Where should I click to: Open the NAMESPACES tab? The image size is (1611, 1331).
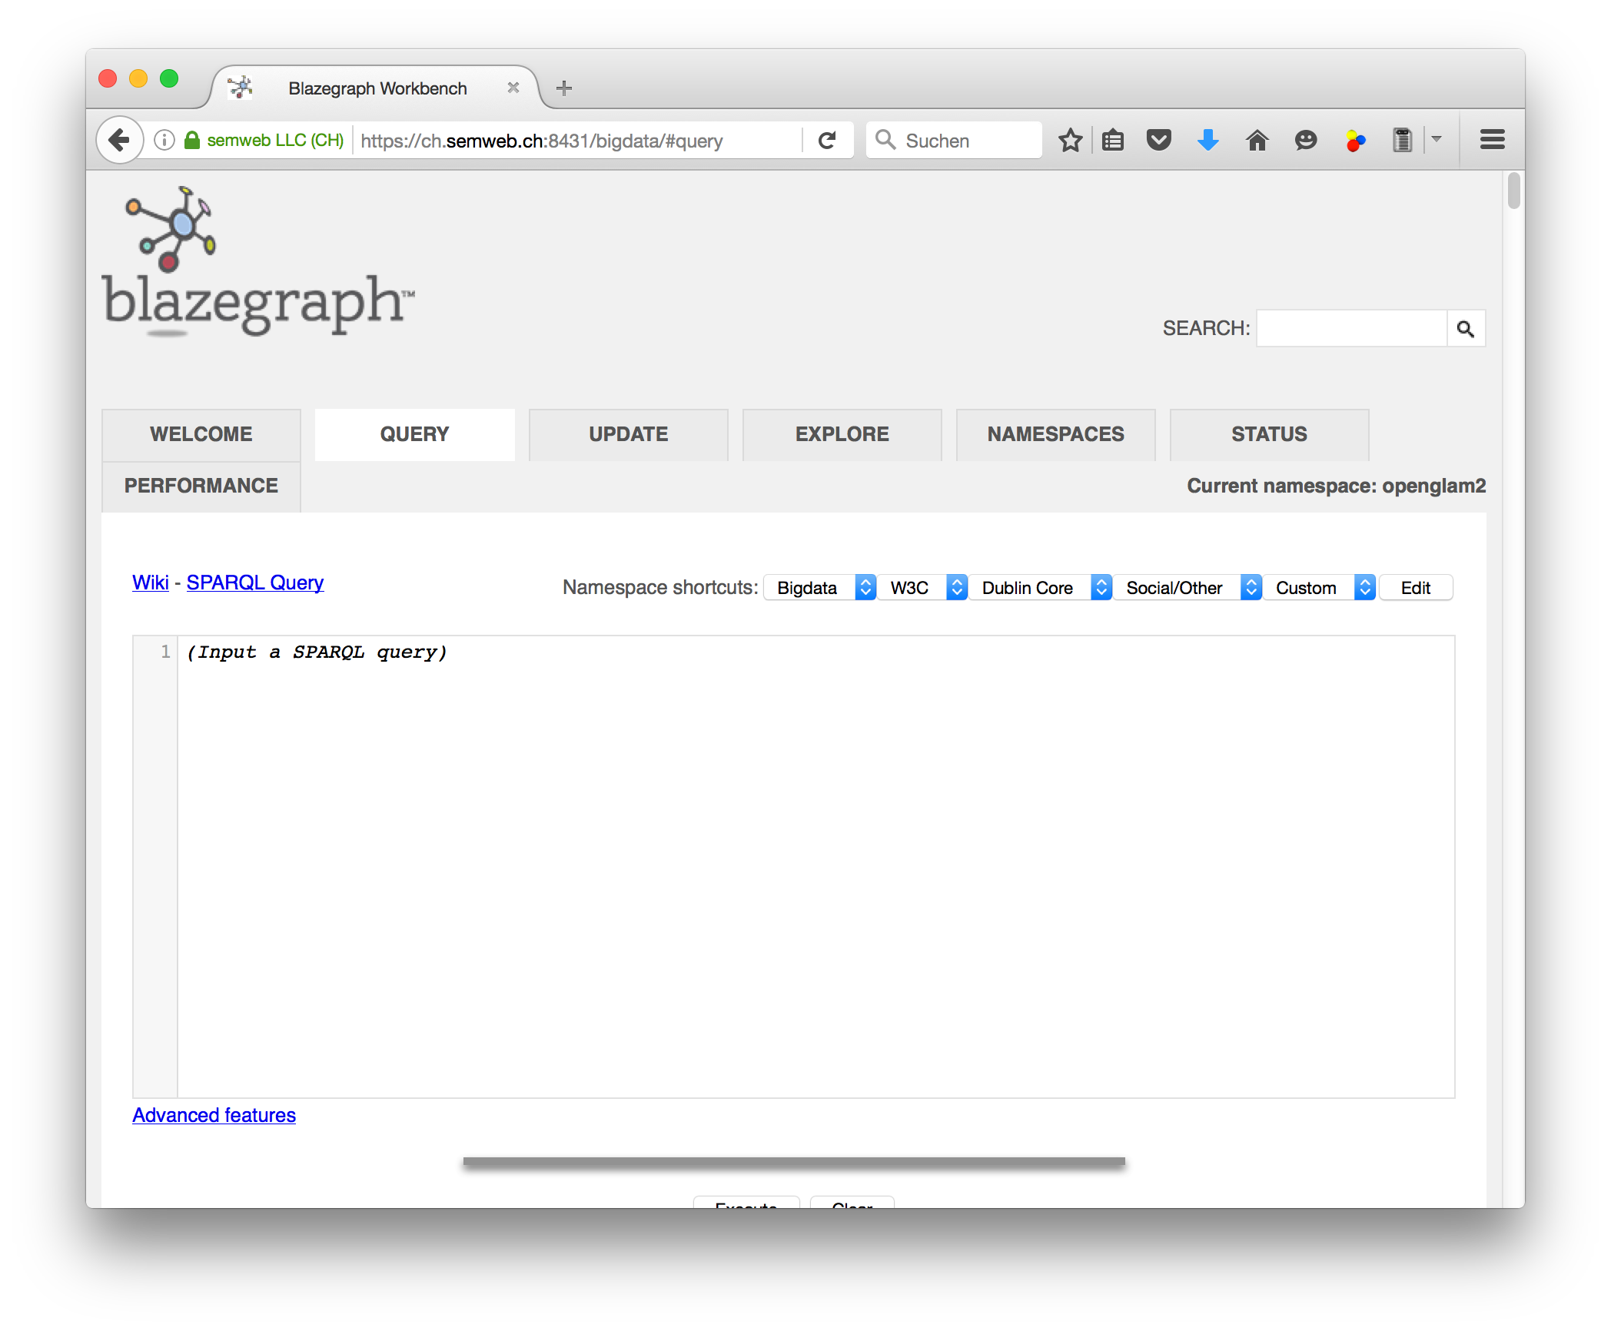pos(1055,434)
